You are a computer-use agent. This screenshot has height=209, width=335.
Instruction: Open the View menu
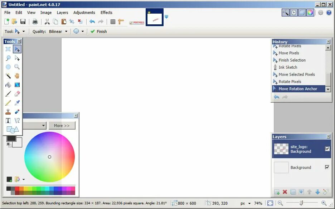(31, 13)
